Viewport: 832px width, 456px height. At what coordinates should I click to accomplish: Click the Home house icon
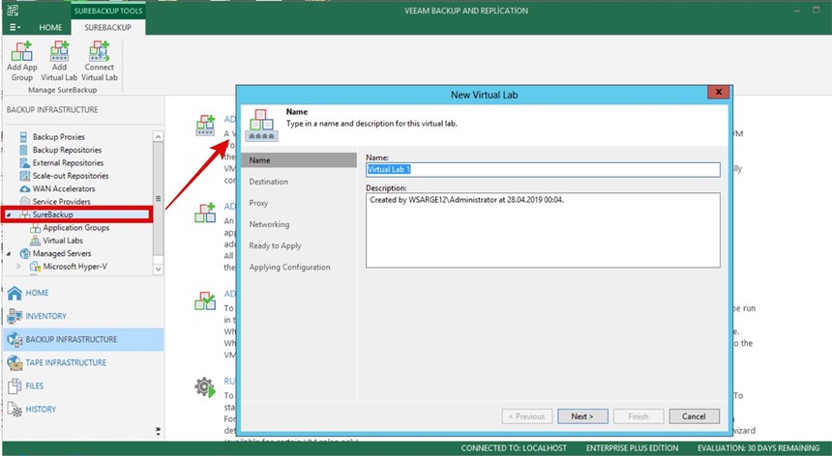tap(15, 293)
